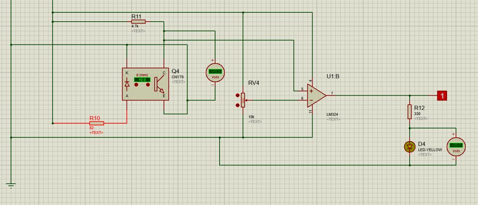Image resolution: width=478 pixels, height=205 pixels.
Task: Select the phototransistor symbol inside Q4
Action: point(159,84)
